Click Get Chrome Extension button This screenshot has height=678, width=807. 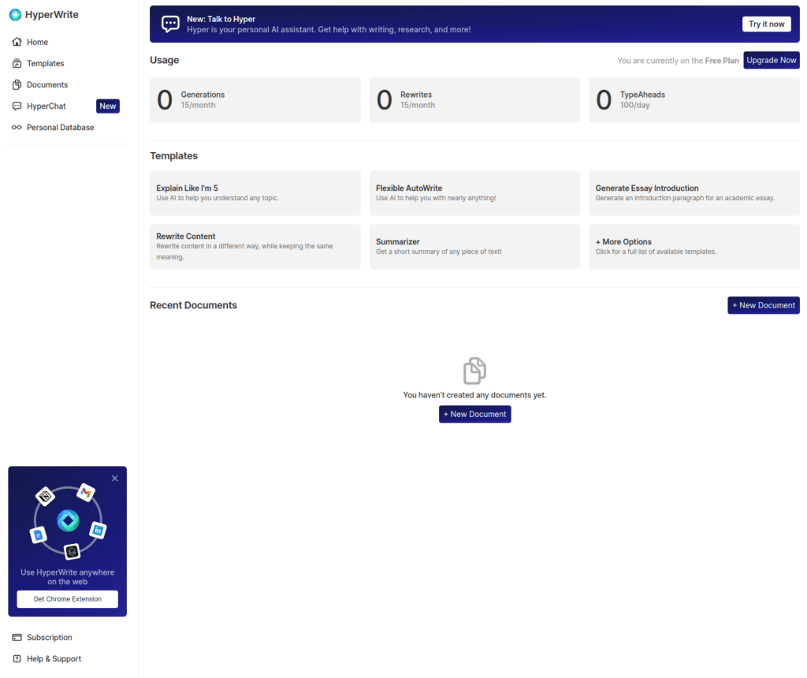click(68, 598)
